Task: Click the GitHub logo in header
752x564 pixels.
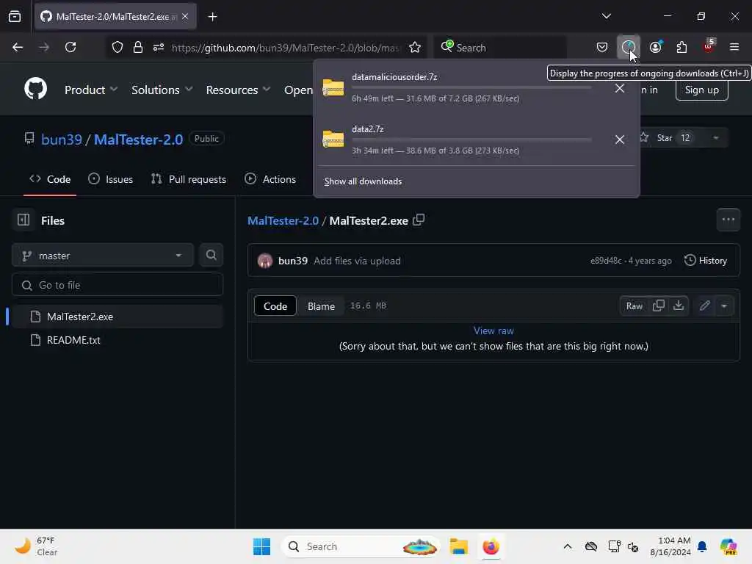Action: tap(35, 89)
